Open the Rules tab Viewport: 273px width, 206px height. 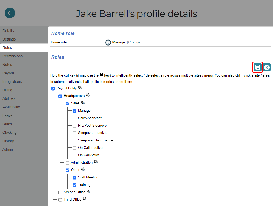pyautogui.click(x=24, y=124)
